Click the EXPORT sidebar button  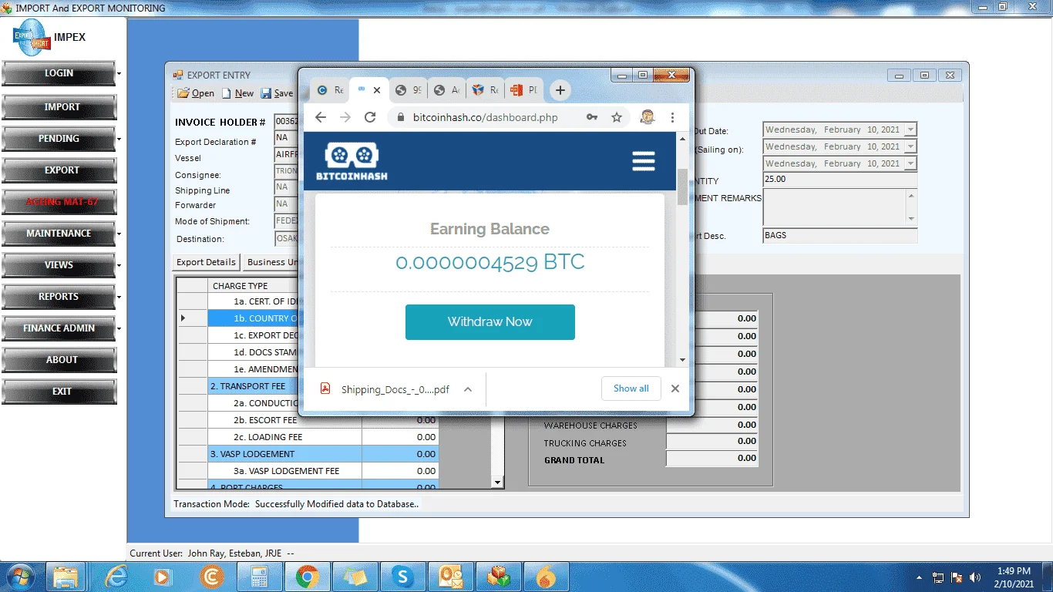coord(59,170)
